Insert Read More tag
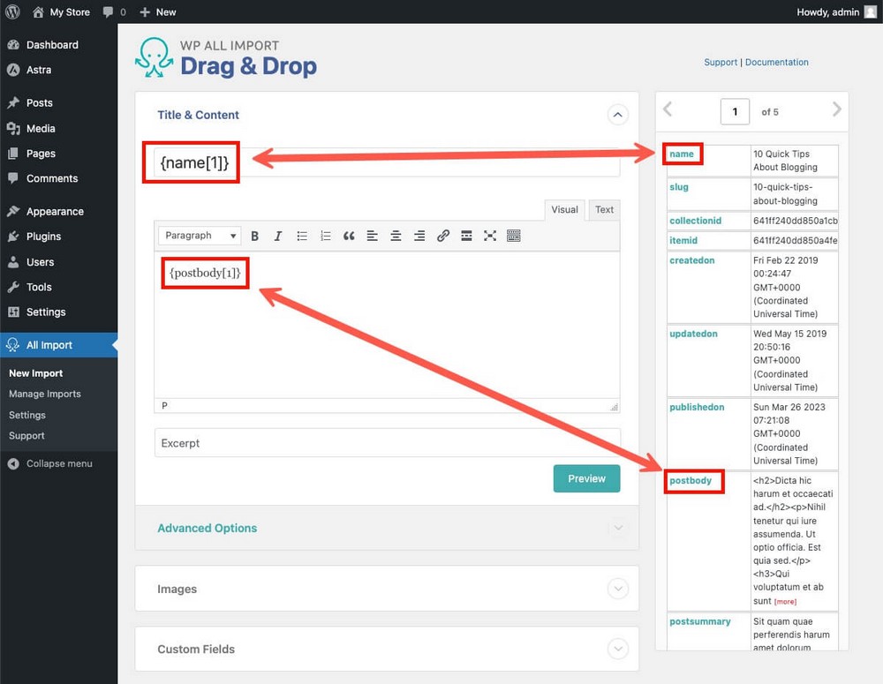This screenshot has width=883, height=684. (x=466, y=236)
